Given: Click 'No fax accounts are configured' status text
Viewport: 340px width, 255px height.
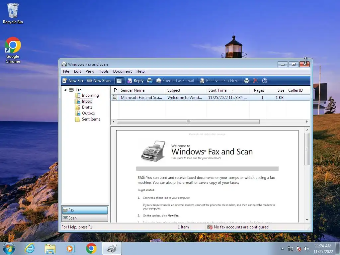Looking at the screenshot, I should [241, 227].
